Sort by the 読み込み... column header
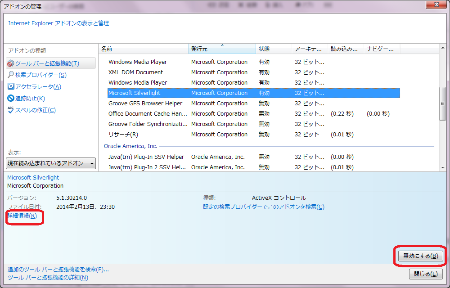Image resolution: width=450 pixels, height=288 pixels. pos(346,49)
